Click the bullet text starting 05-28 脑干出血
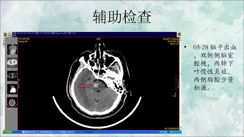Image resolution: width=244 pixels, height=137 pixels. click(x=215, y=67)
